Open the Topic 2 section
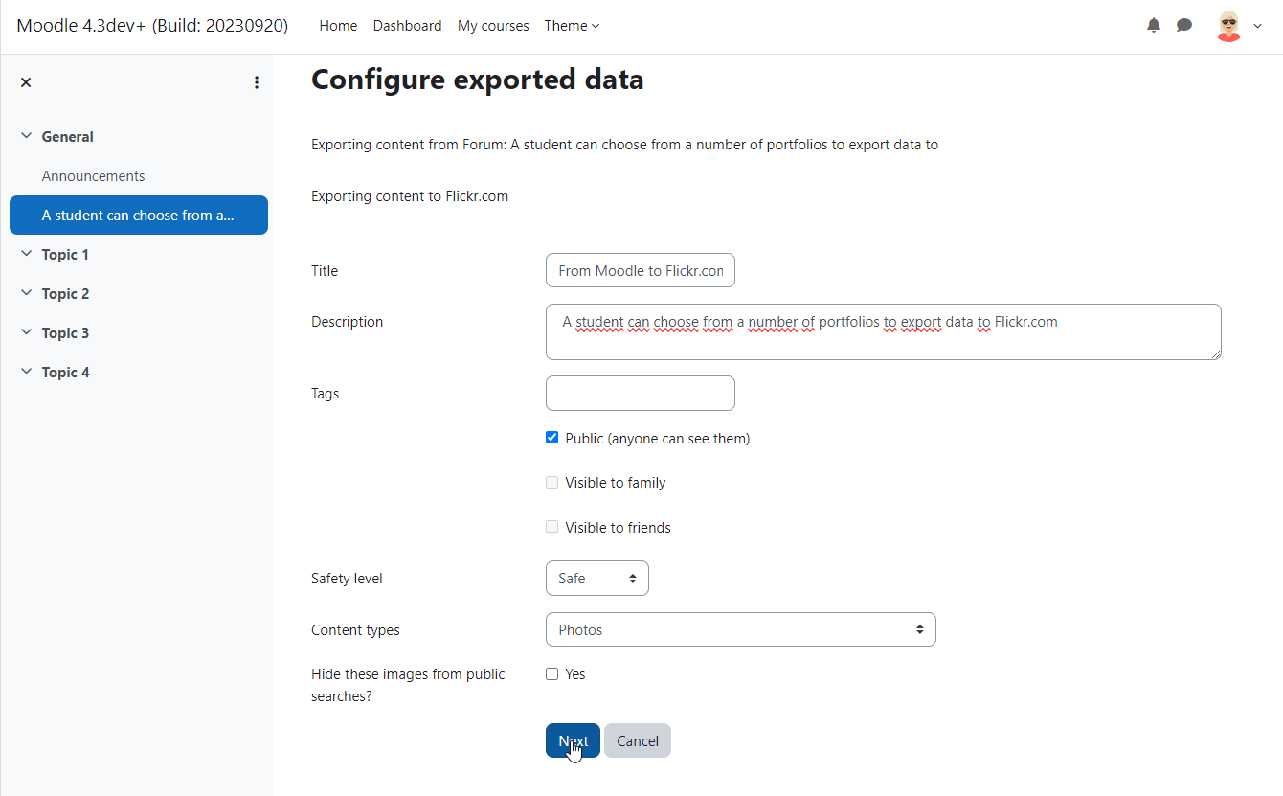 point(66,294)
